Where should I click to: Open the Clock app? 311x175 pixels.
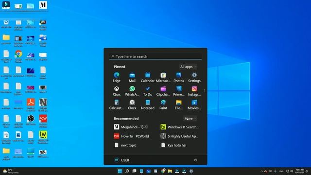point(132,105)
